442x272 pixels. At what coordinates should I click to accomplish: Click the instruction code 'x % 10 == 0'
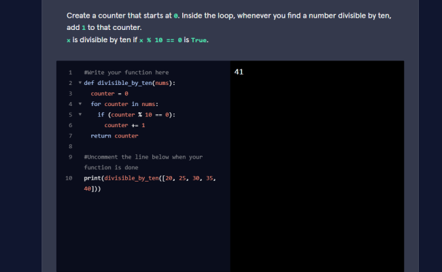(160, 40)
